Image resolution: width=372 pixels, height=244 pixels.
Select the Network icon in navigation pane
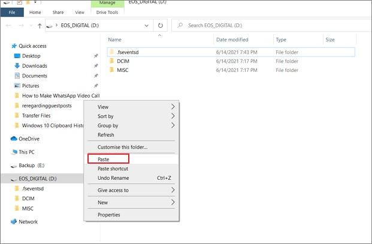click(x=14, y=222)
